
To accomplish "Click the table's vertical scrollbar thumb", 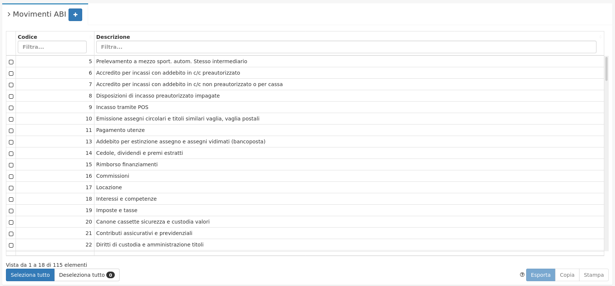I will pyautogui.click(x=606, y=69).
